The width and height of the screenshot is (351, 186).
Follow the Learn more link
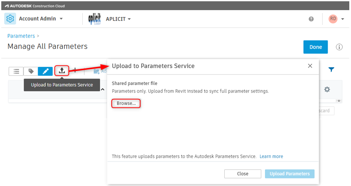[271, 156]
